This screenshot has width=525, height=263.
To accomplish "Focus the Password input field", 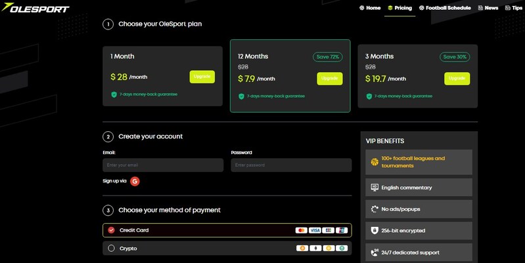I will click(x=291, y=165).
